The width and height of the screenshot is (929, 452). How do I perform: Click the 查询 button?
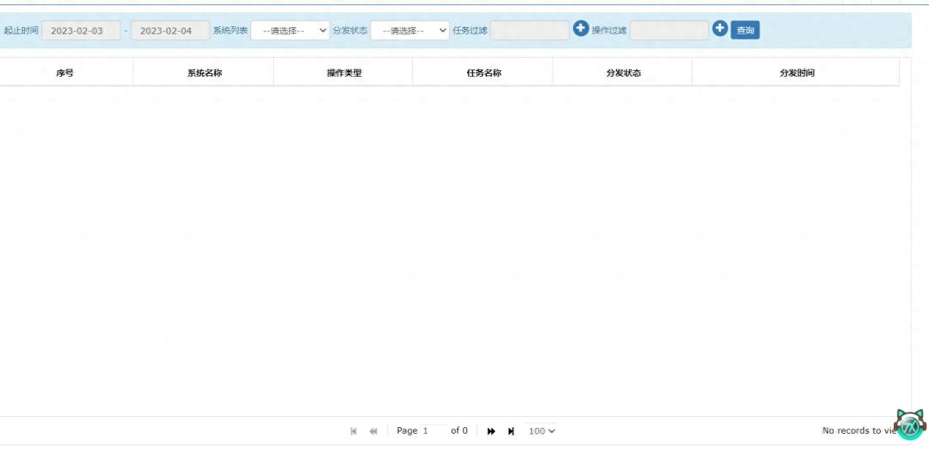pos(745,31)
